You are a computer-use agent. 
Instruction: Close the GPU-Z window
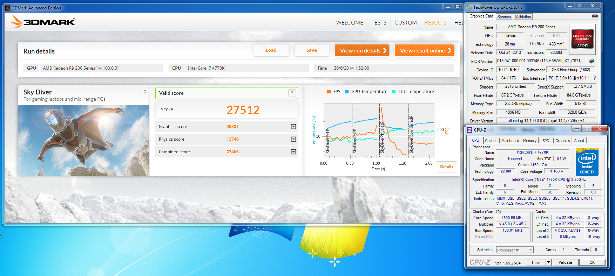593,6
